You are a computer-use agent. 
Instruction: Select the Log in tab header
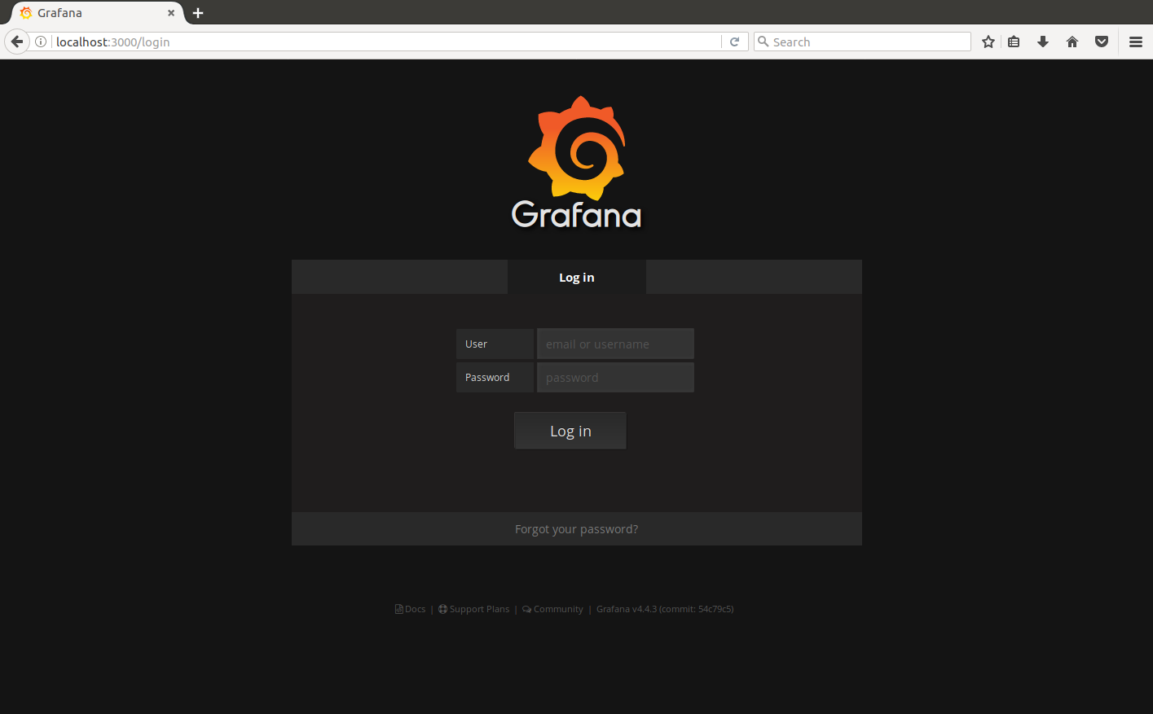coord(577,277)
